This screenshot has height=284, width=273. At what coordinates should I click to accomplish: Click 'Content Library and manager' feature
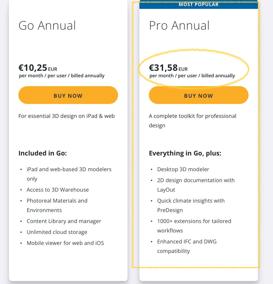(x=64, y=221)
